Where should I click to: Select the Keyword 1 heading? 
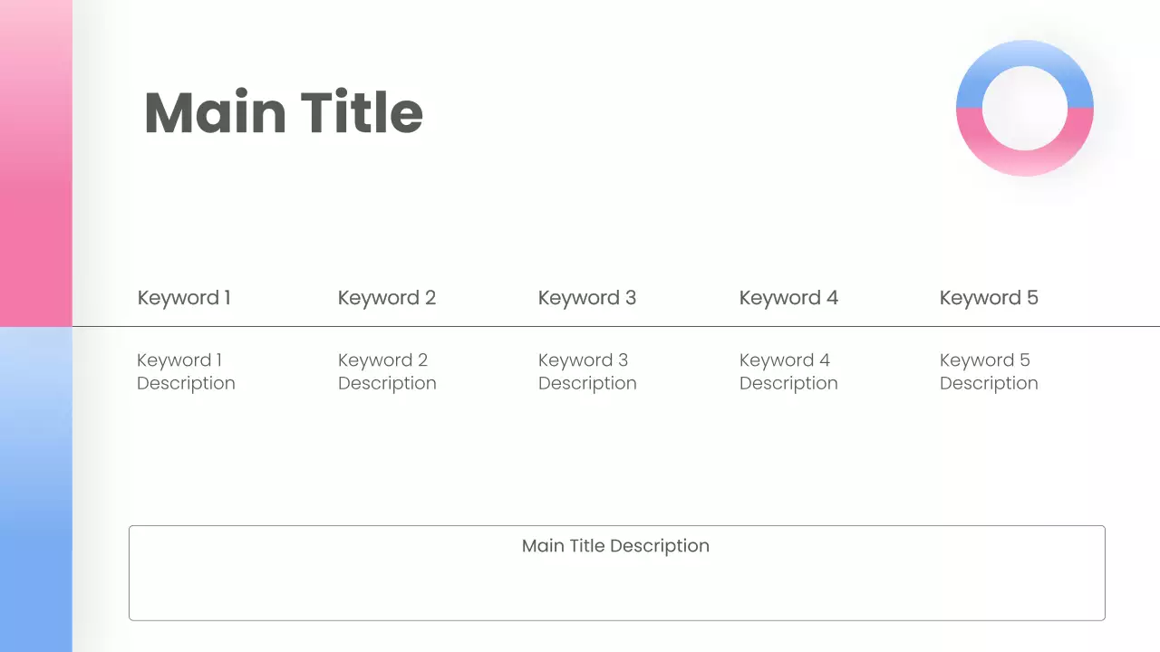click(x=184, y=298)
